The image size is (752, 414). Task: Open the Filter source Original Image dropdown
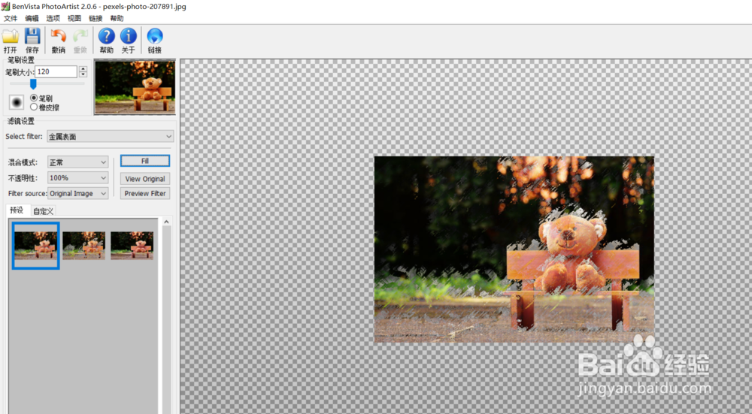point(77,193)
